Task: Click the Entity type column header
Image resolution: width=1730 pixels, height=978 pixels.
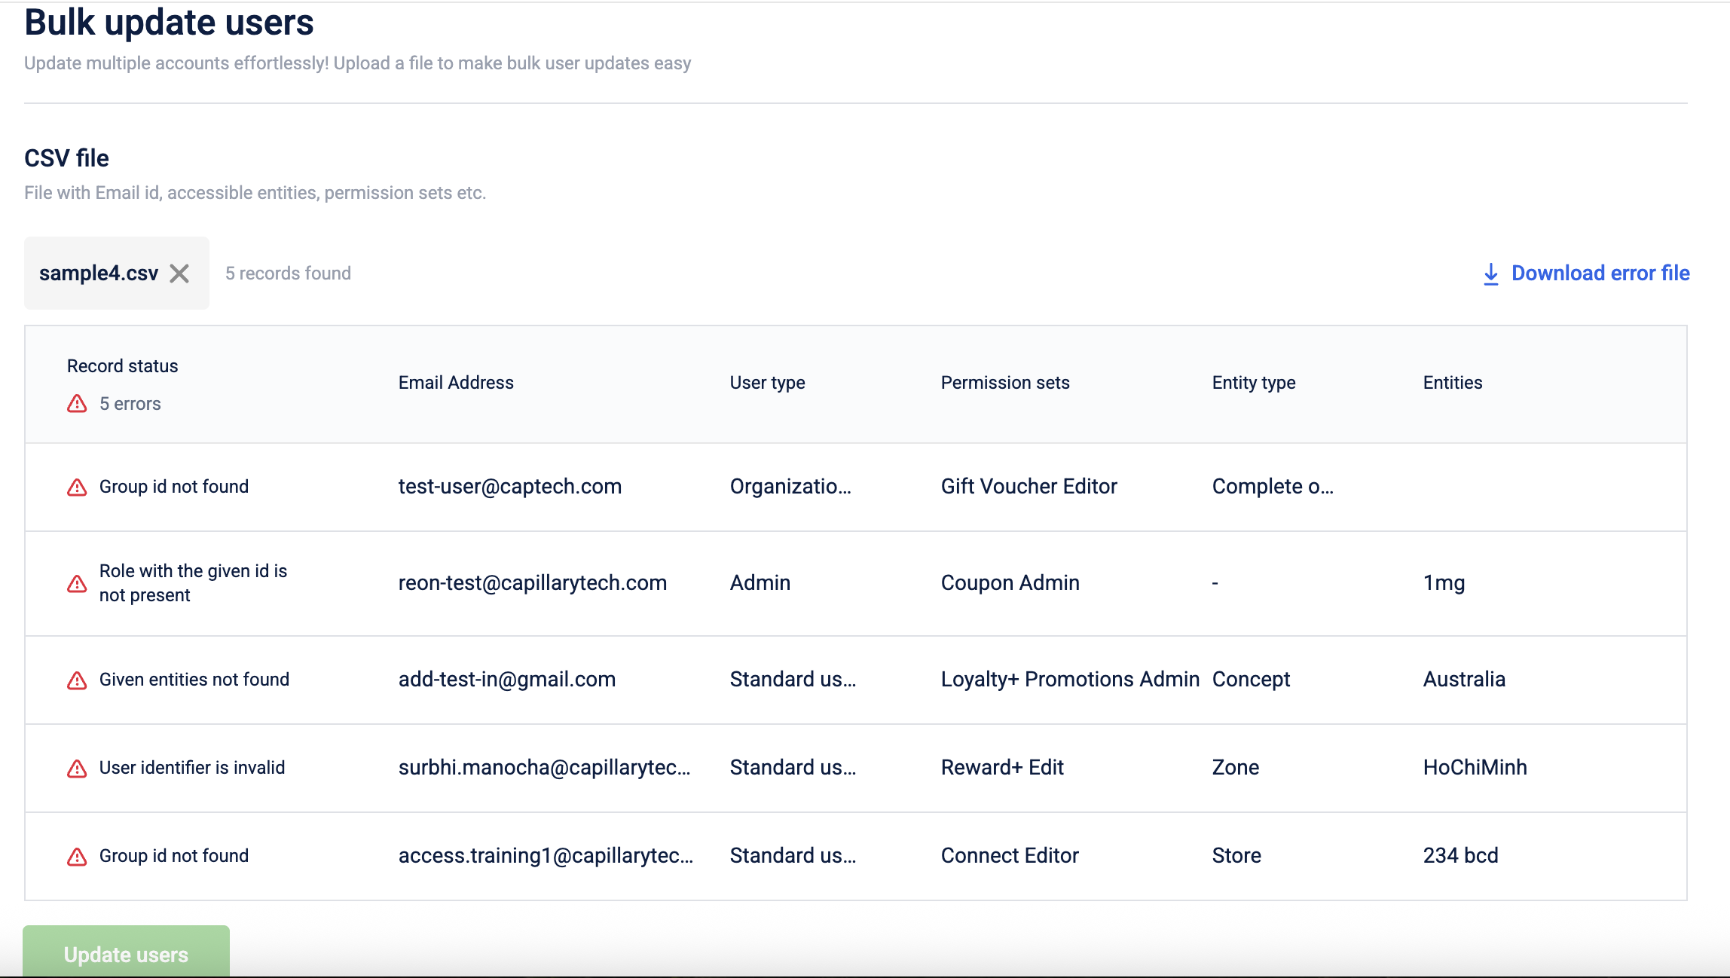Action: 1253,383
